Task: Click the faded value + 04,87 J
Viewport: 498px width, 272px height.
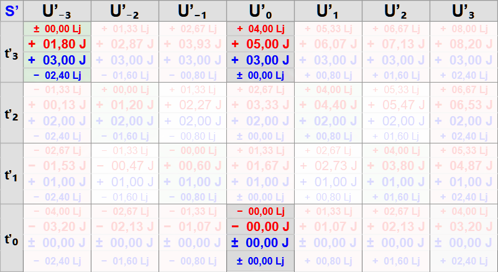Action: (464, 166)
